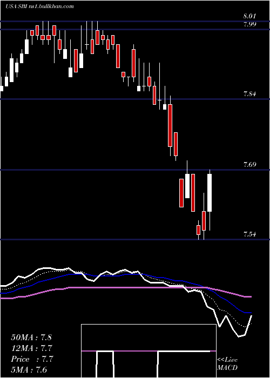Click the 50MA : 7.8 readout

point(31,337)
